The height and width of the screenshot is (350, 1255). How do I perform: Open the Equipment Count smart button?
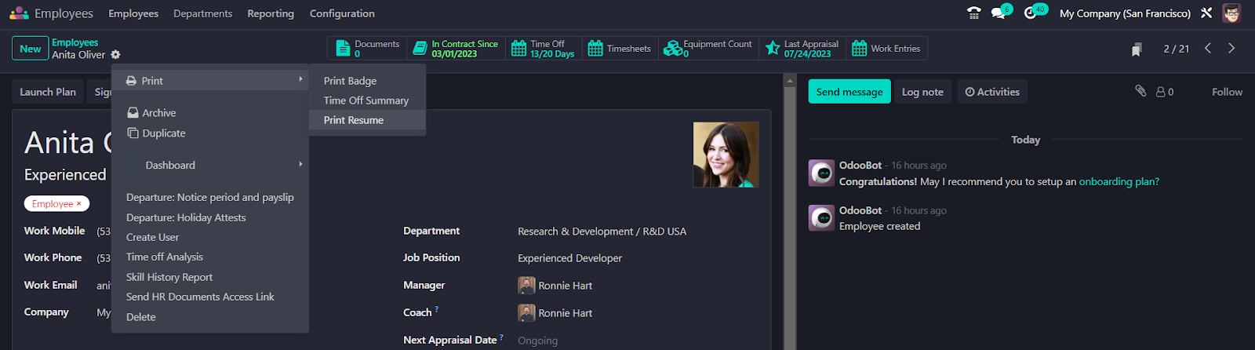(708, 49)
